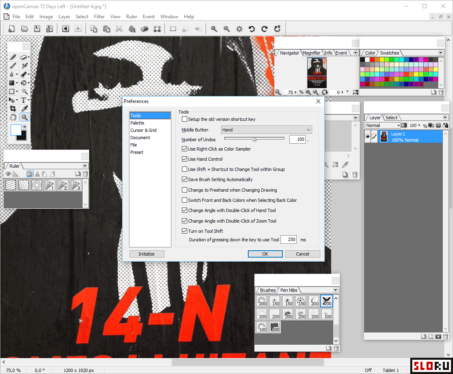The width and height of the screenshot is (453, 374).
Task: Click the Cut scissors icon in toolbar
Action: [x=119, y=29]
